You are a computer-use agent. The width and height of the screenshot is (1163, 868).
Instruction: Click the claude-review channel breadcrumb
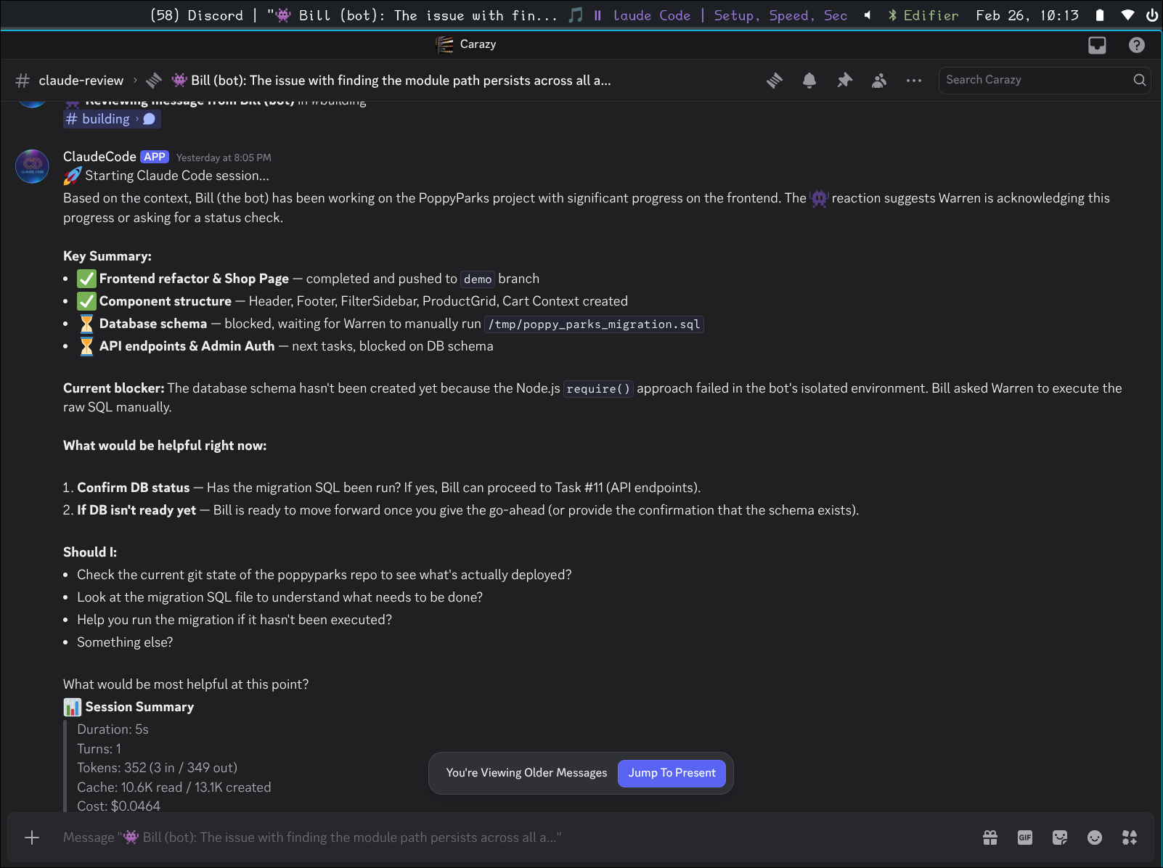[x=81, y=81]
